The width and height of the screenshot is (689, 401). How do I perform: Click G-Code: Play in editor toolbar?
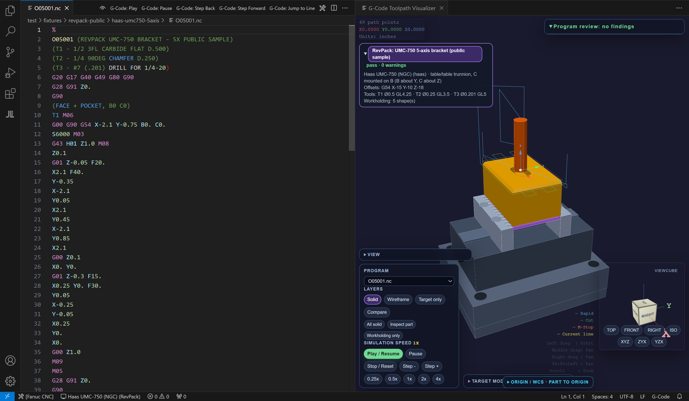(124, 8)
